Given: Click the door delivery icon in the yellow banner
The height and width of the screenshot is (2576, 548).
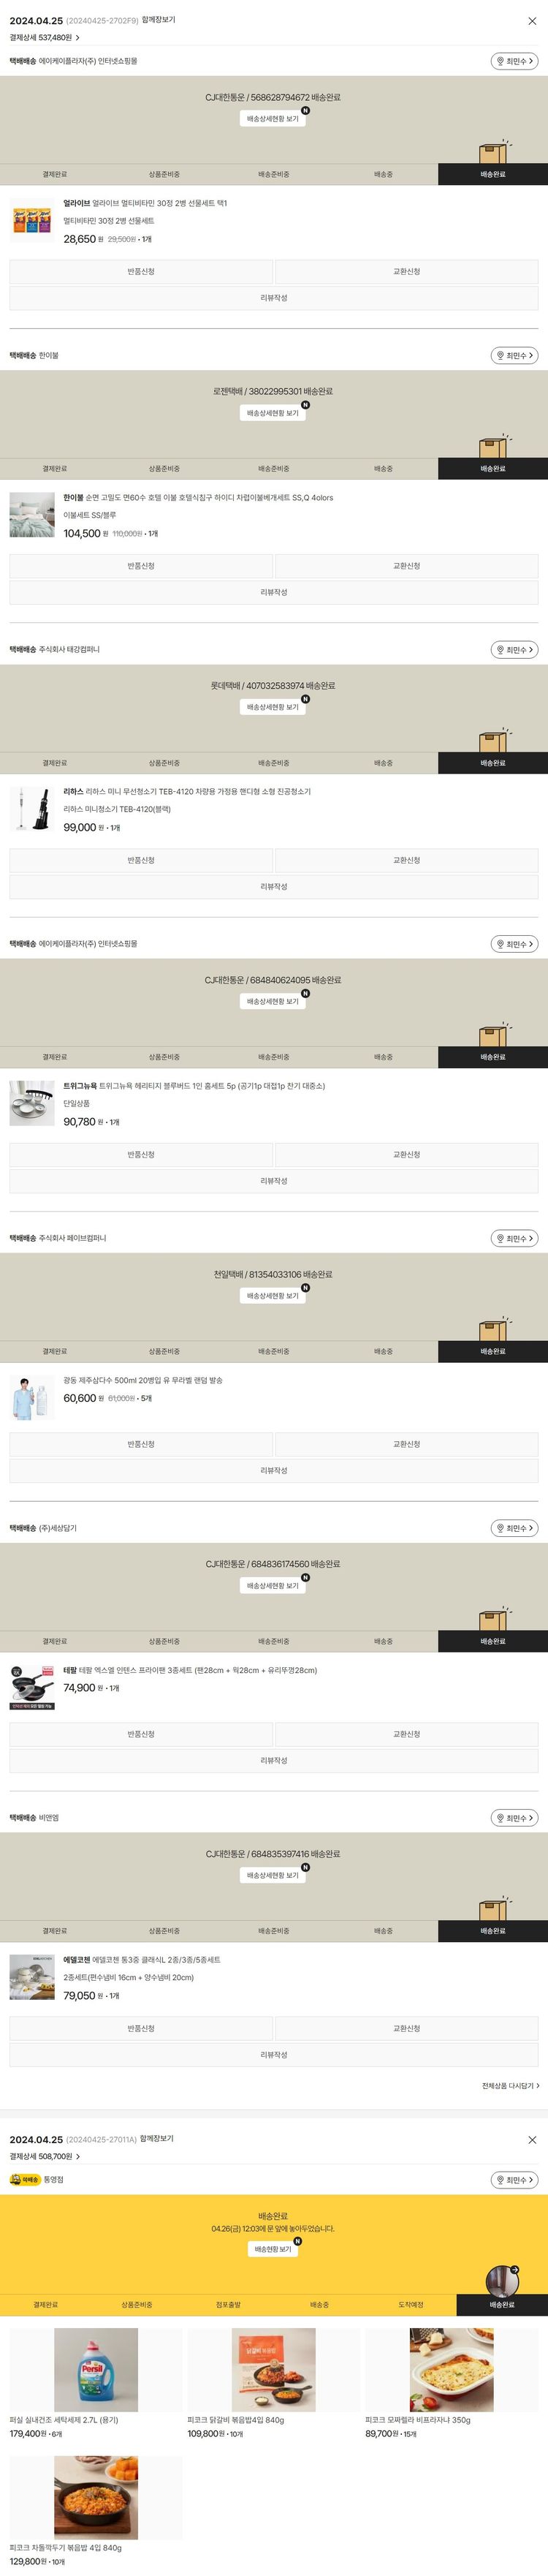Looking at the screenshot, I should click(502, 2279).
